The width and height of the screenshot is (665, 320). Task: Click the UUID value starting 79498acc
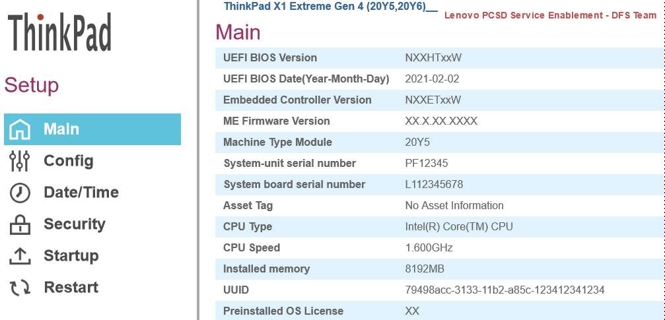click(505, 290)
